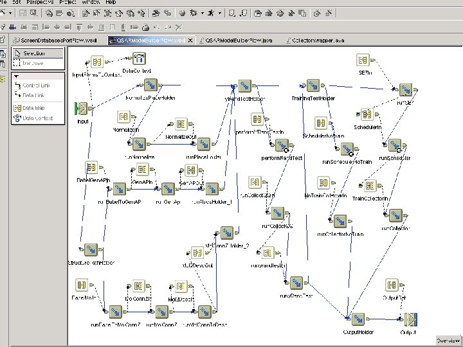Select the DataContext node icon
Screen dimensions: 463x347
click(139, 58)
